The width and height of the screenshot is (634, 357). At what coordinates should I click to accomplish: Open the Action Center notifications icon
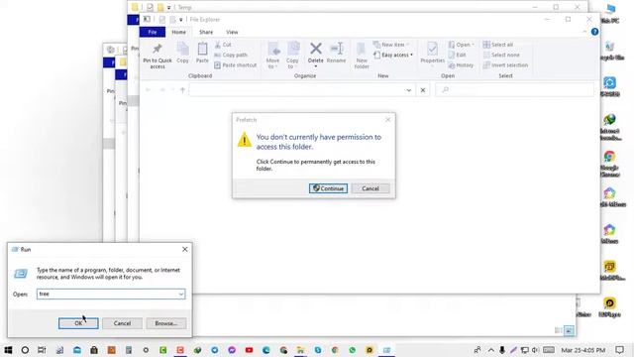(x=619, y=350)
